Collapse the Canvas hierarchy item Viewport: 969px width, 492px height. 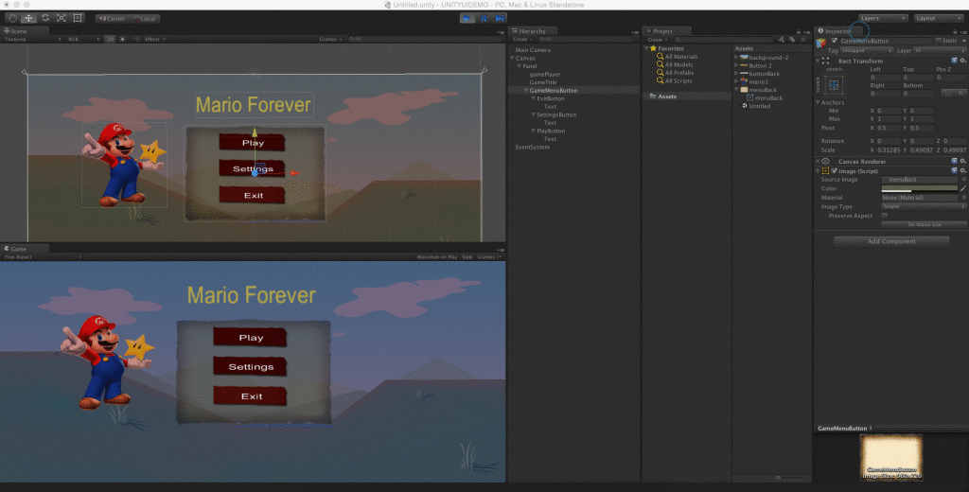tap(512, 58)
